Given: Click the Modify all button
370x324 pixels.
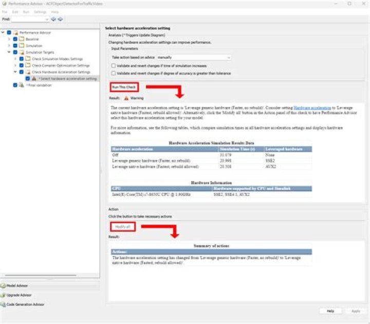Looking at the screenshot, I should click(123, 227).
